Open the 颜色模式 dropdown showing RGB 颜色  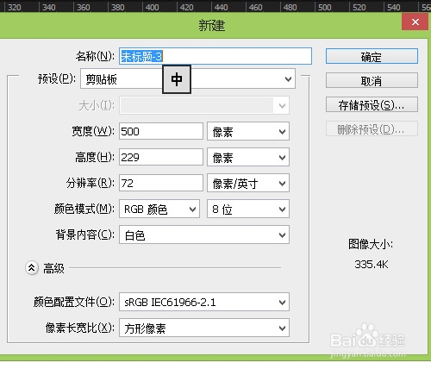tap(159, 209)
